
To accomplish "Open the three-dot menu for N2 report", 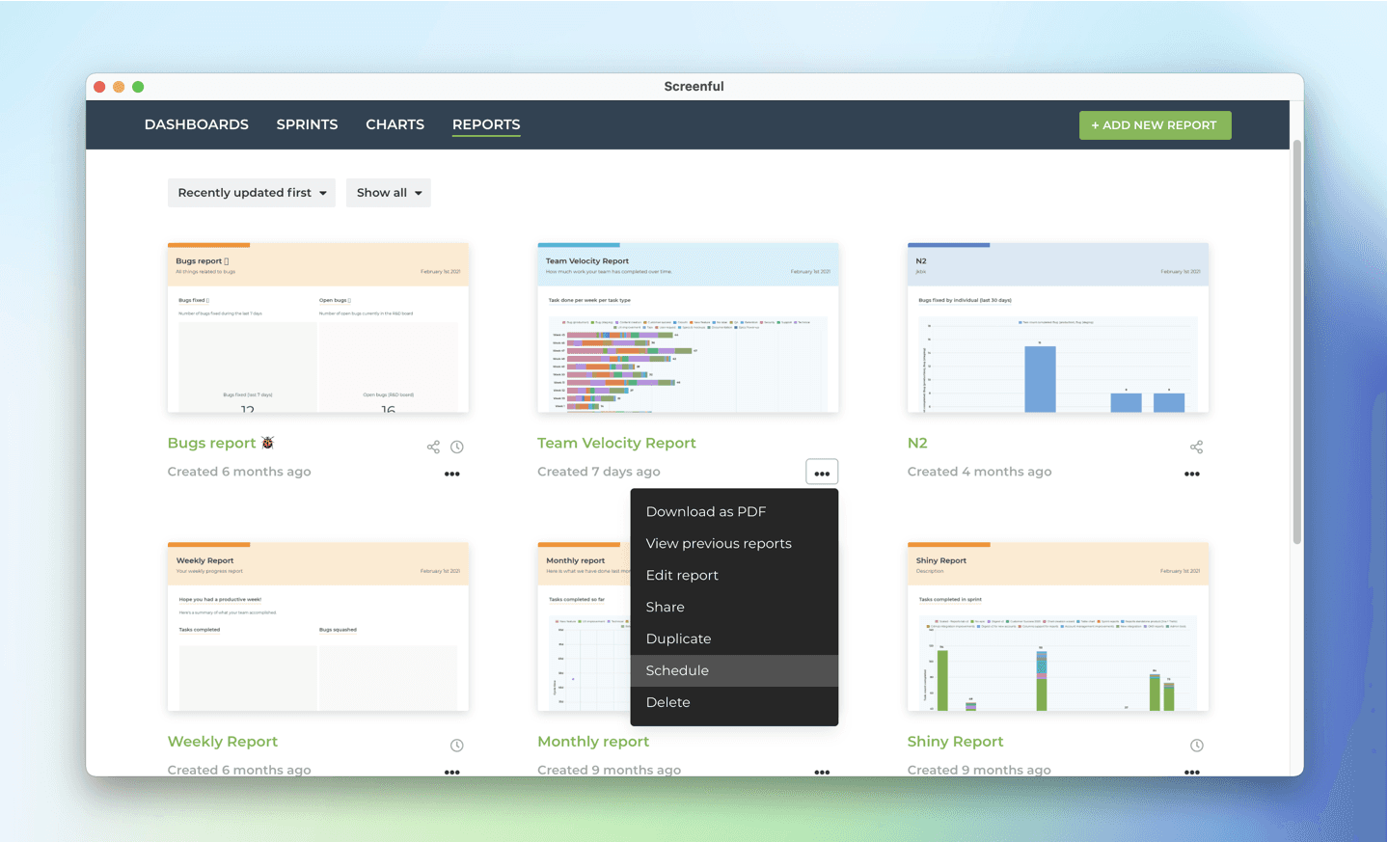I will [x=1192, y=474].
